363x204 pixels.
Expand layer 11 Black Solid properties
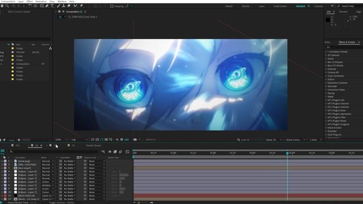[2, 195]
